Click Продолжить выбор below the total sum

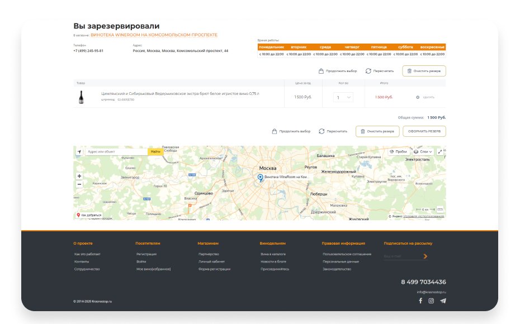click(291, 131)
